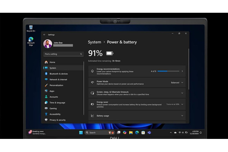Open Privacy & security settings
The width and height of the screenshot is (228, 152).
coord(63,120)
